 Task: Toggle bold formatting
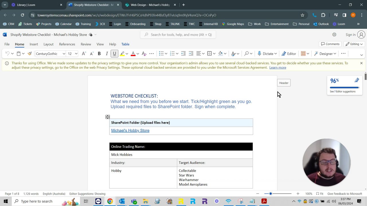99,54
